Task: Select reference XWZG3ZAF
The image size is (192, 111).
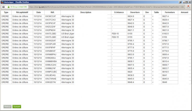Action: 50,27
